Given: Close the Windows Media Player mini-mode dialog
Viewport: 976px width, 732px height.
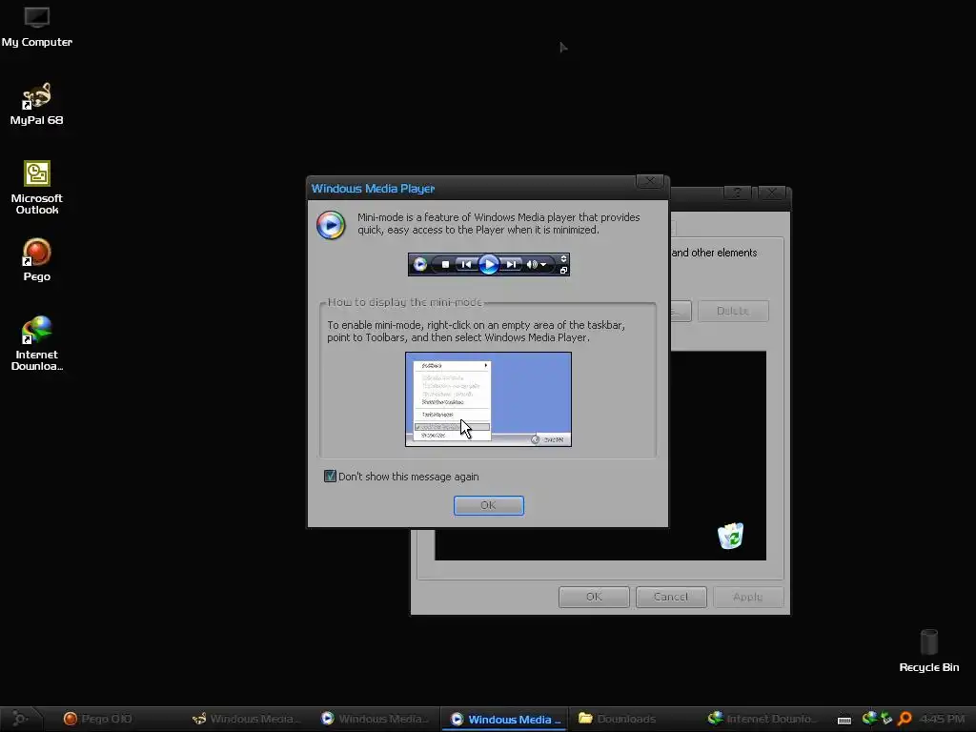Looking at the screenshot, I should click(650, 181).
